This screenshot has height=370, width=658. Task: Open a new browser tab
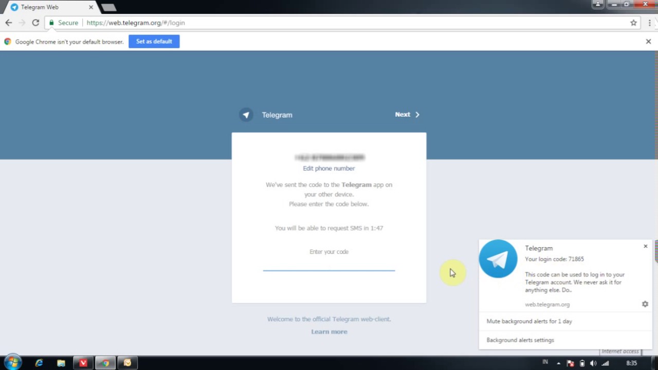[108, 7]
